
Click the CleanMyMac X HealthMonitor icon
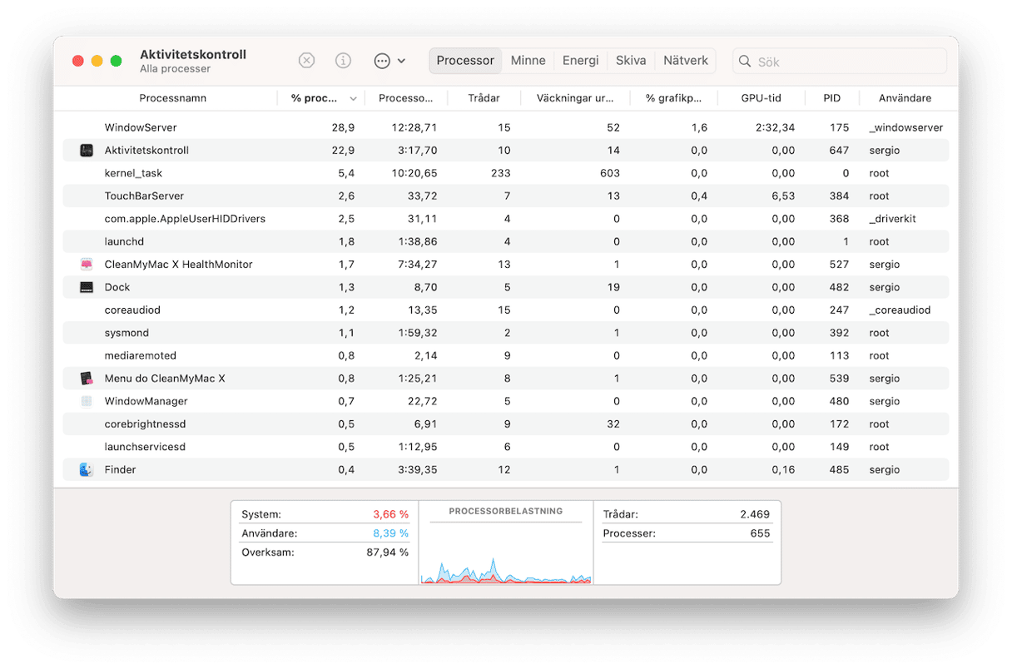click(x=87, y=265)
